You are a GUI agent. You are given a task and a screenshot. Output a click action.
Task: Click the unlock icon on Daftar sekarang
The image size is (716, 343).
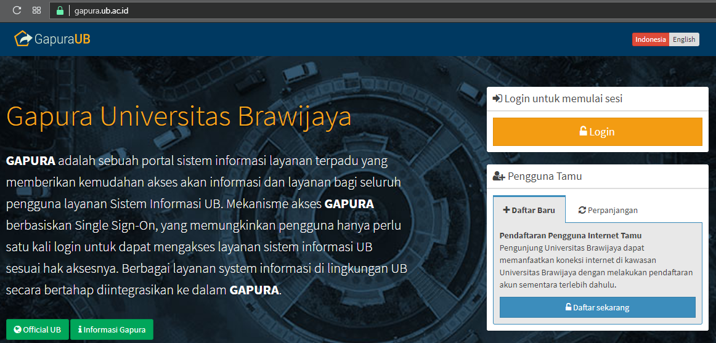point(569,307)
